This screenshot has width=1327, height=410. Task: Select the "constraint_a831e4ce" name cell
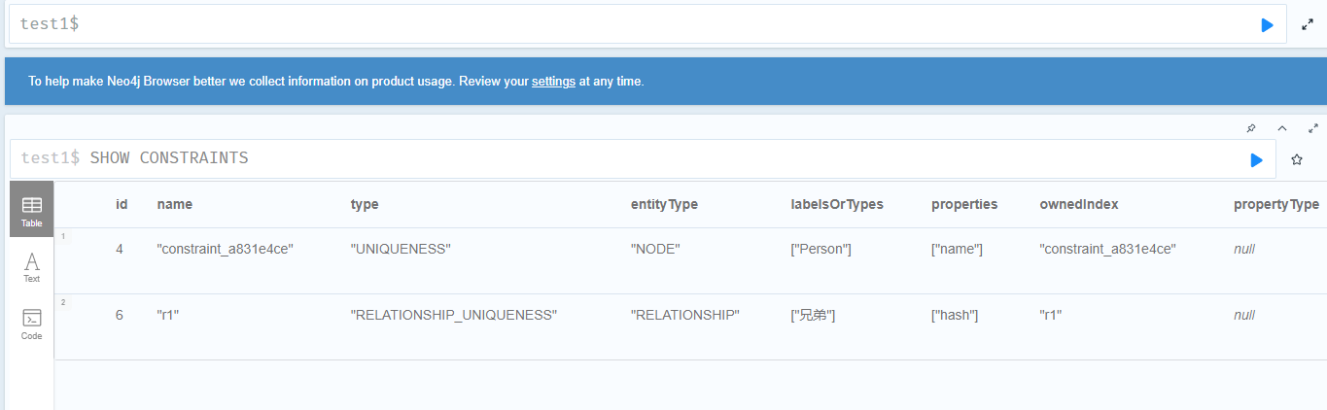[225, 250]
